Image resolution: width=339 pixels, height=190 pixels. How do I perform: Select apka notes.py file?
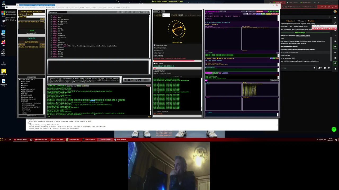(x=27, y=111)
